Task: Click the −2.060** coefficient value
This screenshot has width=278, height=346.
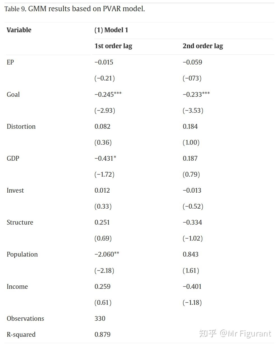Action: pyautogui.click(x=107, y=254)
